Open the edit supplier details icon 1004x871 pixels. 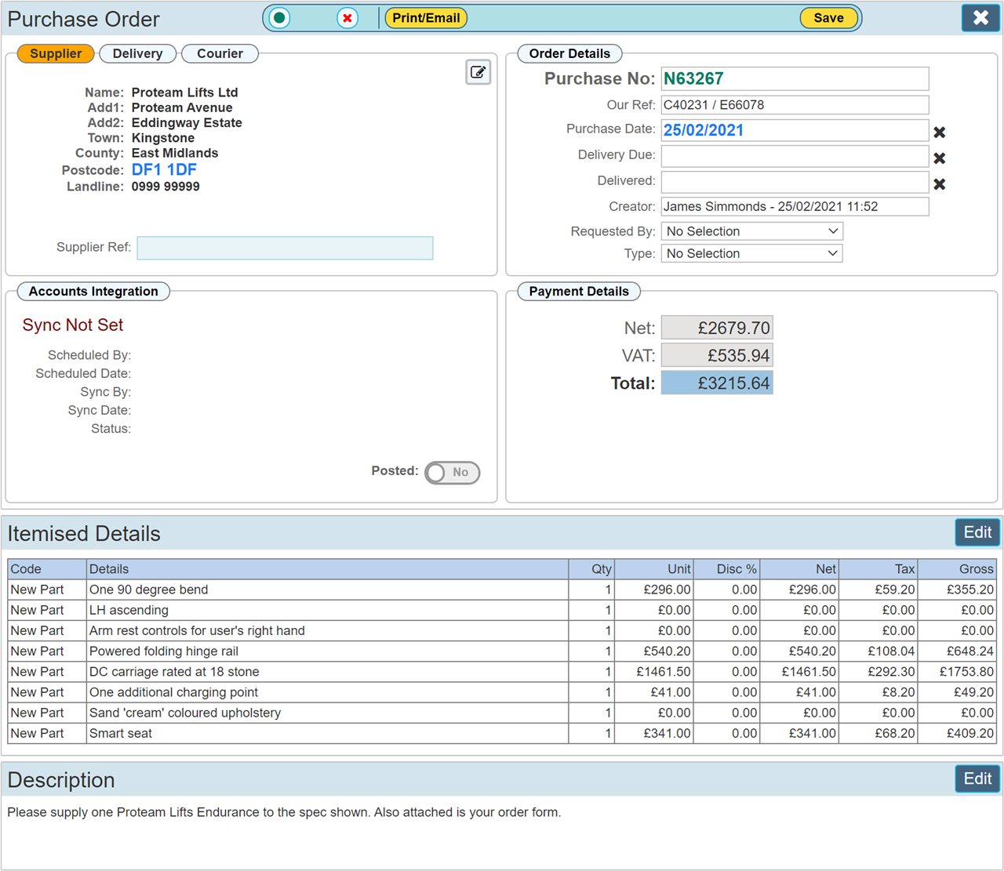[x=478, y=72]
